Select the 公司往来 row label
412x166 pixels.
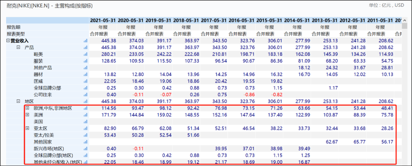(42, 95)
